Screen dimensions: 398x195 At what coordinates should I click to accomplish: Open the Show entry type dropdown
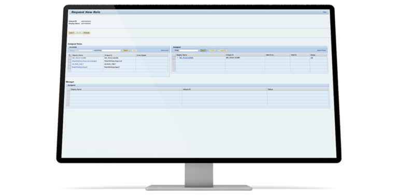coord(83,50)
